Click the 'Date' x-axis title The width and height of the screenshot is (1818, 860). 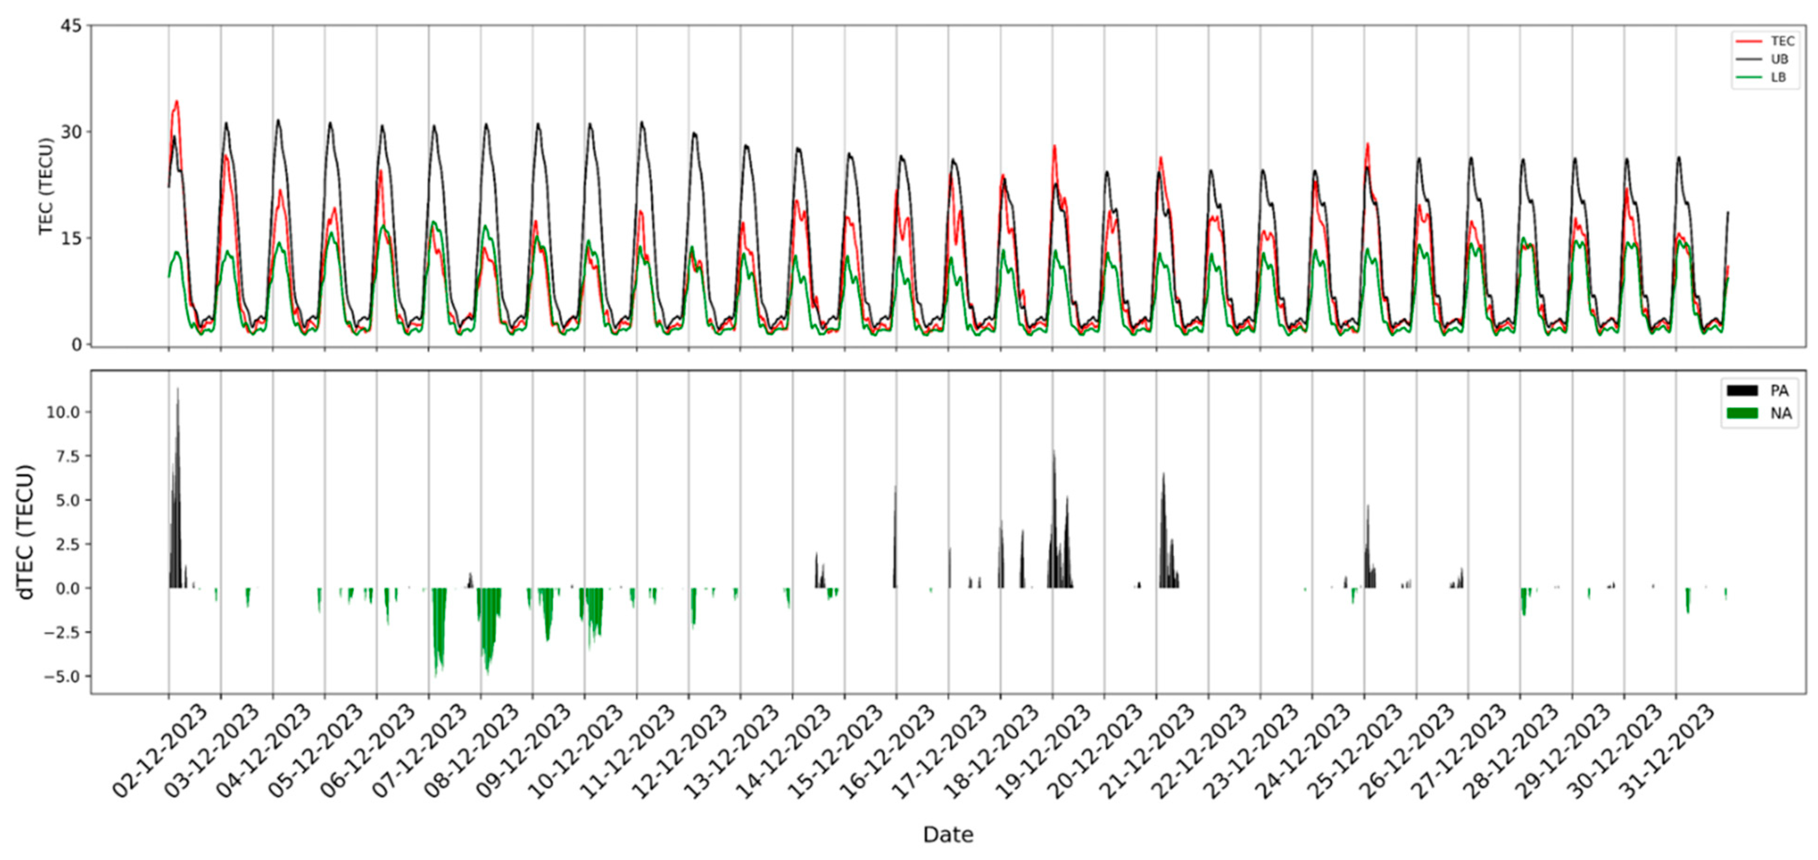tap(948, 835)
